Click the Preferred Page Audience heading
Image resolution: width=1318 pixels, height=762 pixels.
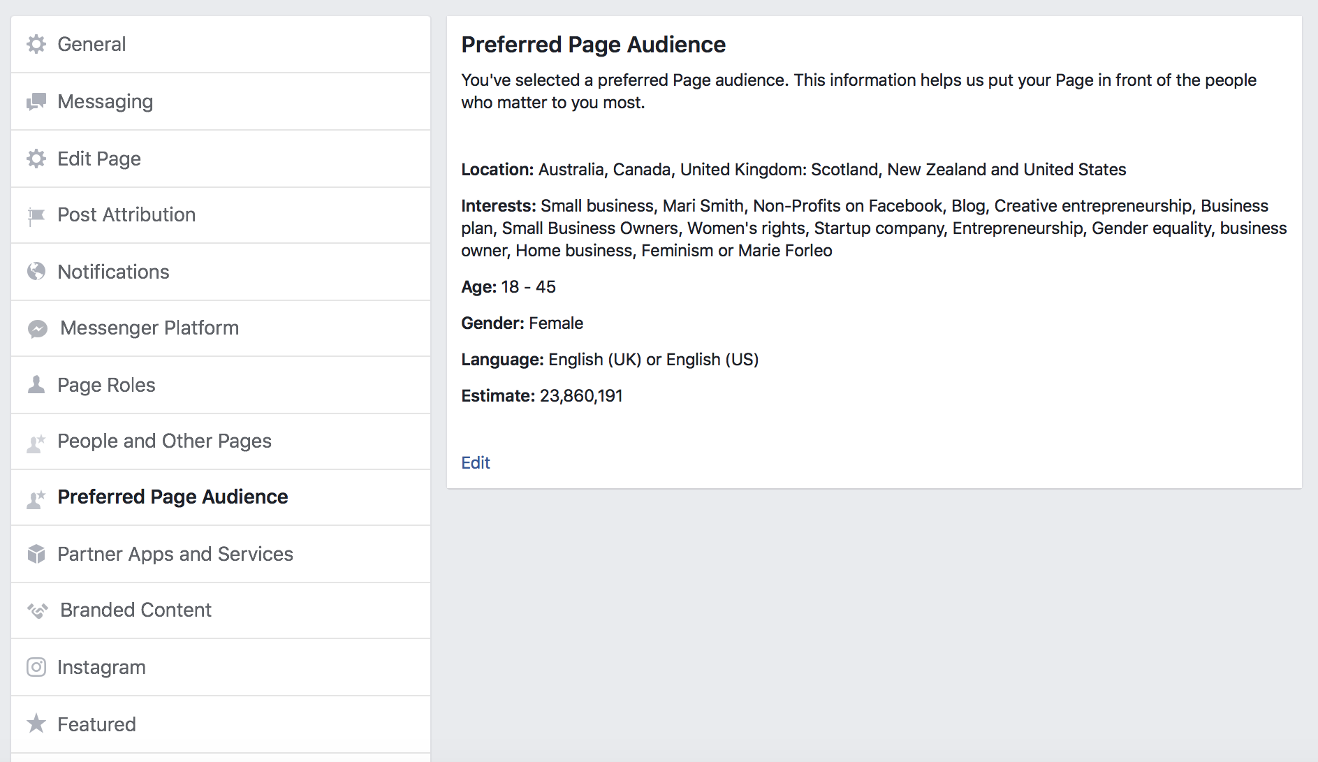tap(594, 45)
